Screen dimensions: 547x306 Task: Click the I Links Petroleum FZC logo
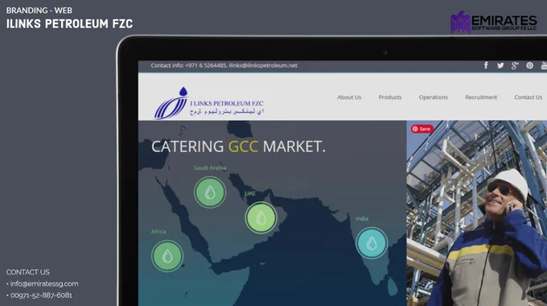tap(209, 103)
